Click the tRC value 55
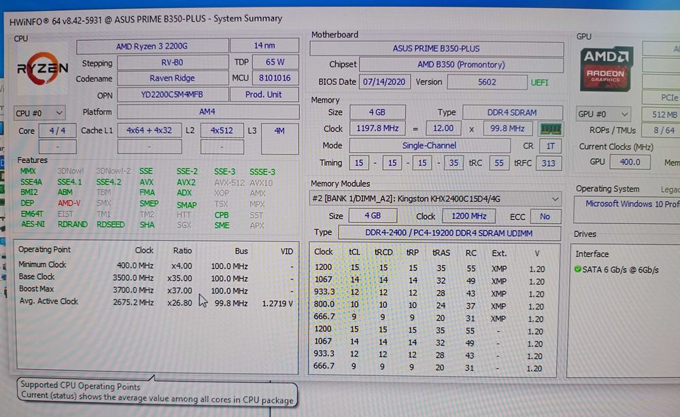 [498, 163]
